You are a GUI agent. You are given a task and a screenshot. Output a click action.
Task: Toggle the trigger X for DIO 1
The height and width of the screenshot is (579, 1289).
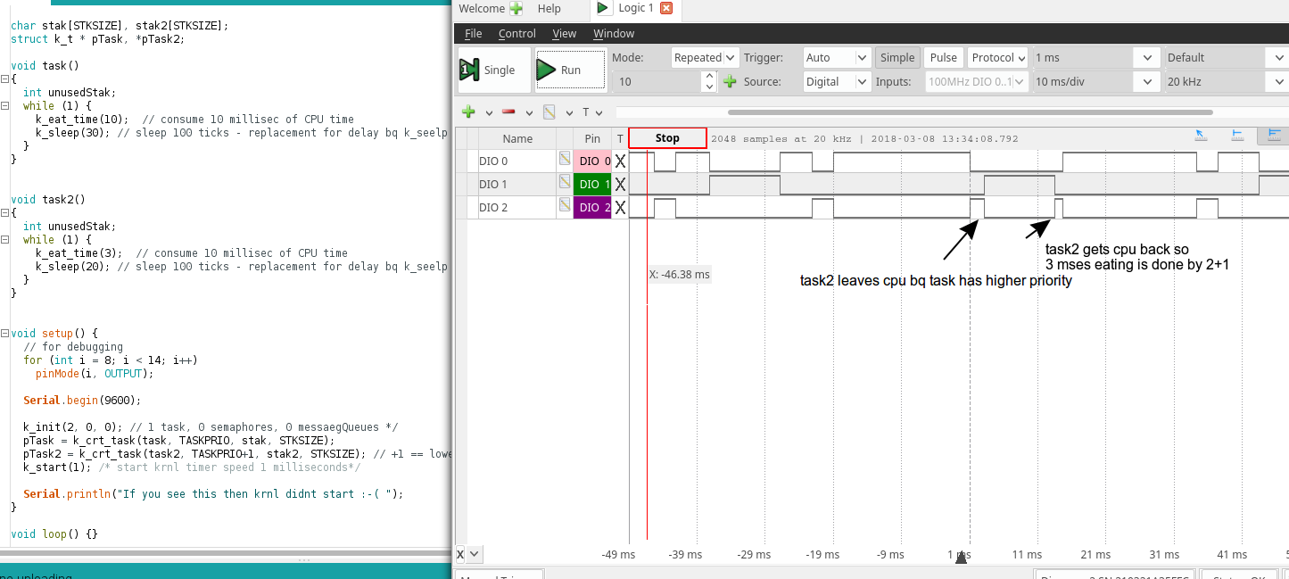click(x=620, y=185)
